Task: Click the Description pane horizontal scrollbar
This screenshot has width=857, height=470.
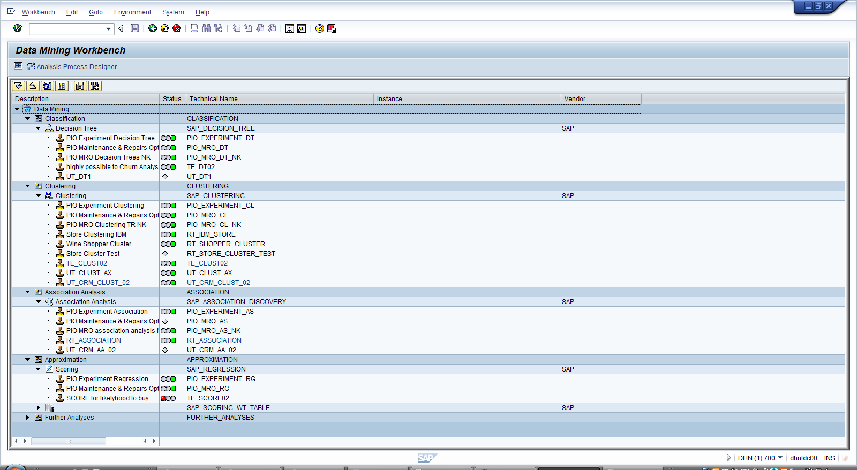Action: 68,442
